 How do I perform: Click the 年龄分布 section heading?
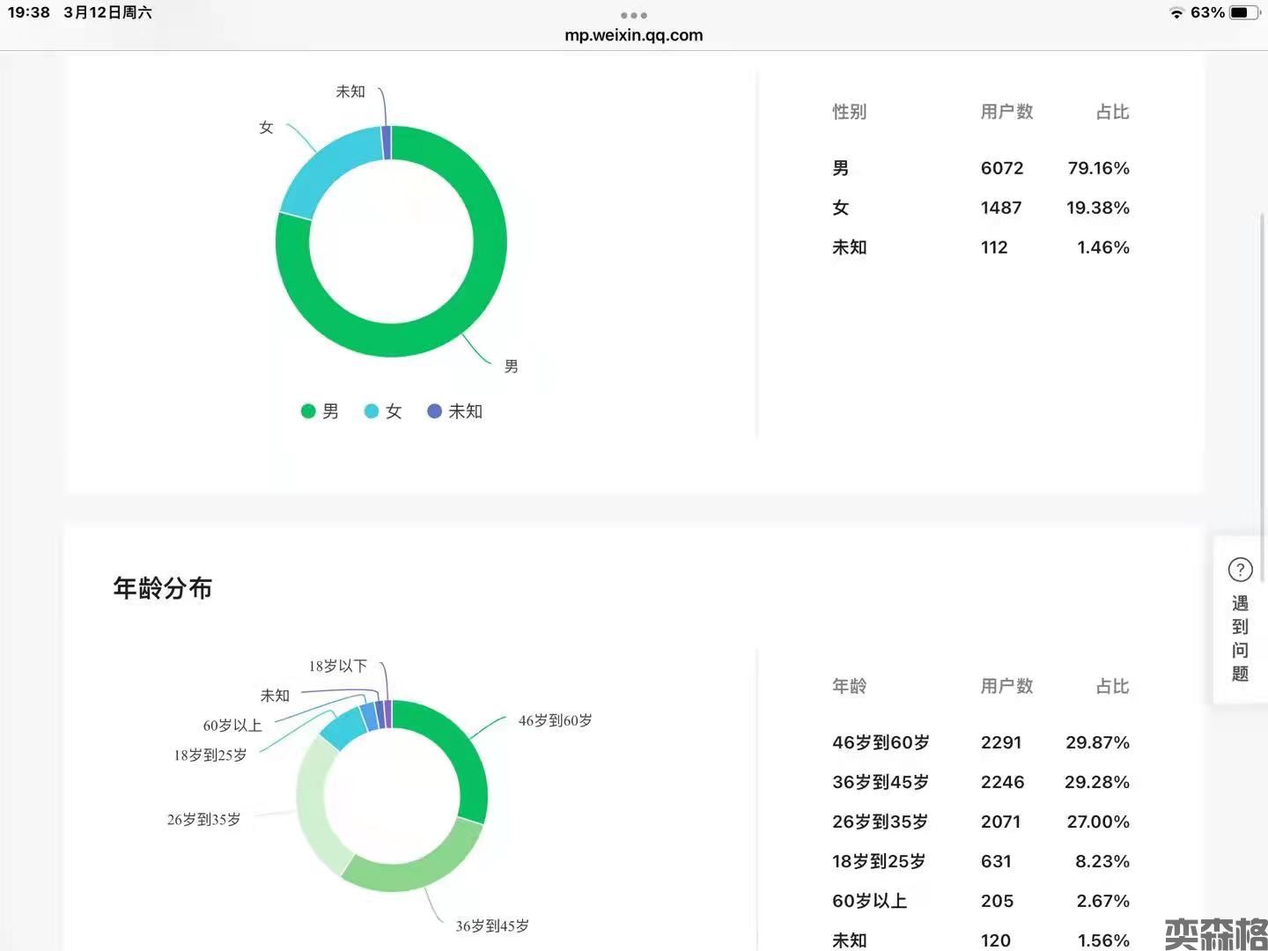(x=163, y=588)
